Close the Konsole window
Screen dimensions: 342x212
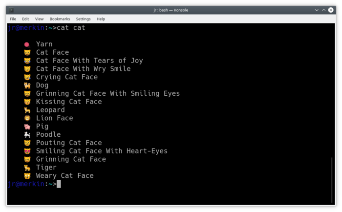pyautogui.click(x=332, y=10)
